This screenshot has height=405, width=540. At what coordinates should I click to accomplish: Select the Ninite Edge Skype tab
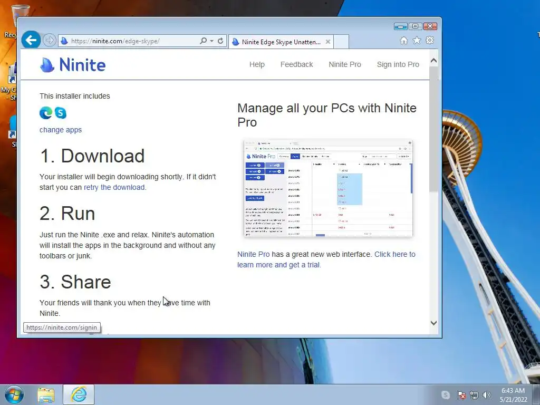281,42
